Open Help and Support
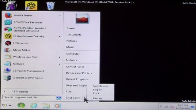196x110 pixels. click(x=76, y=86)
